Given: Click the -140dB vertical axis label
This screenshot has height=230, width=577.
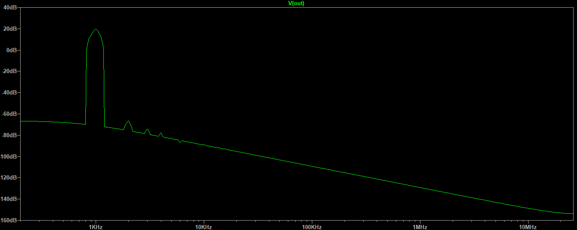Looking at the screenshot, I should (9, 199).
